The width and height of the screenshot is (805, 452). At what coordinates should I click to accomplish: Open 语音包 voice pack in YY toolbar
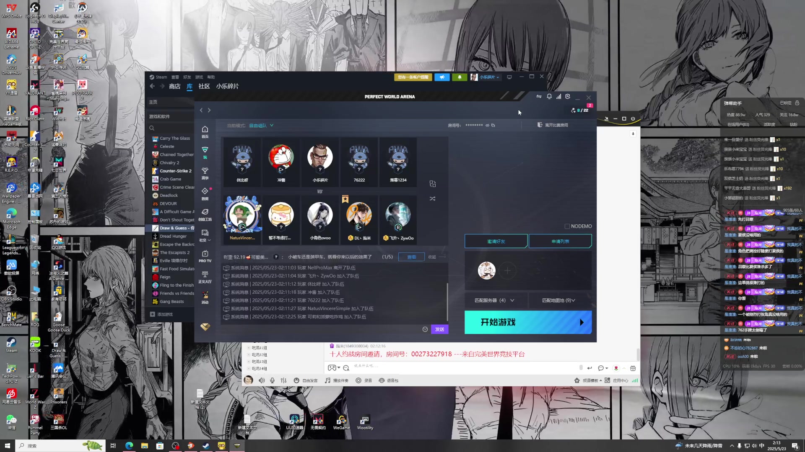click(x=388, y=380)
